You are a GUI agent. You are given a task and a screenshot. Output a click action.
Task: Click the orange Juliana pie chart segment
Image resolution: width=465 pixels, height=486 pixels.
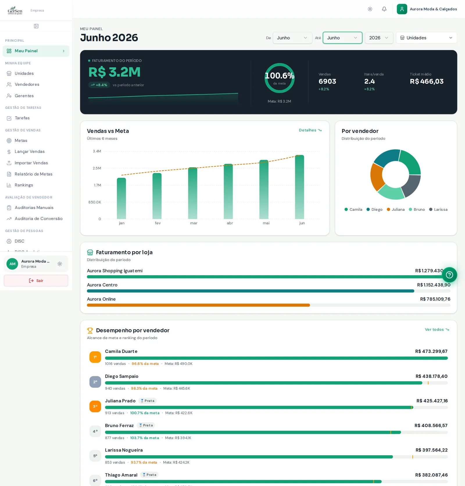377,177
